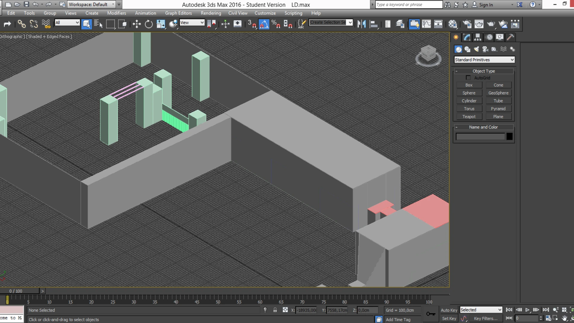The image size is (574, 323).
Task: Open the Modify command panel tab
Action: (467, 37)
